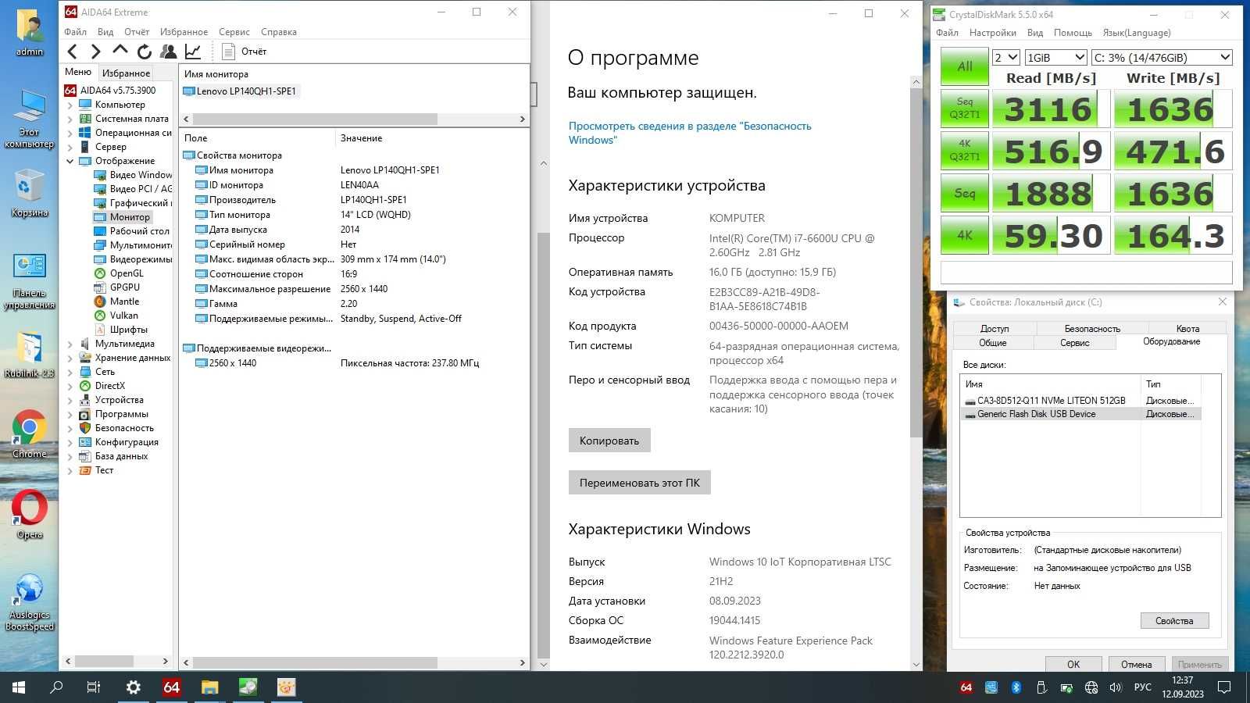Open Task View on taskbar
Viewport: 1250px width, 703px height.
coord(94,687)
